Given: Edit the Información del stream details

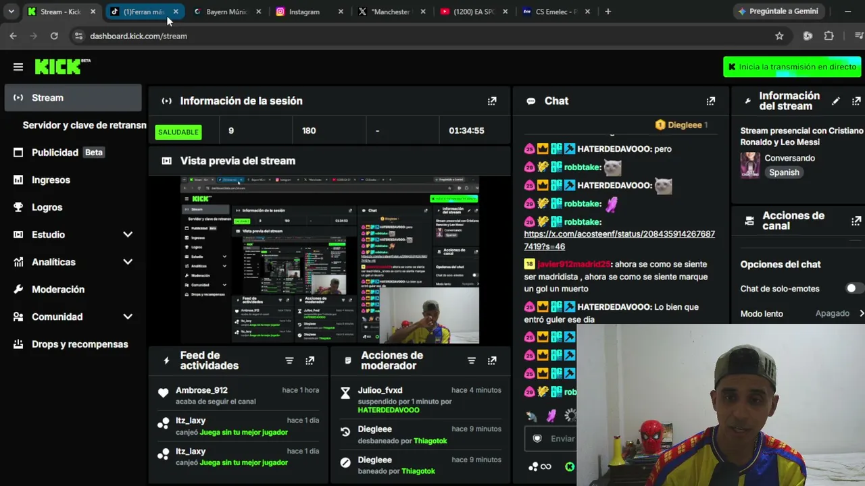Looking at the screenshot, I should (836, 101).
